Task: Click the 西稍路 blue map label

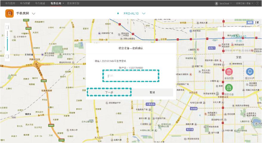Action: coord(194,109)
